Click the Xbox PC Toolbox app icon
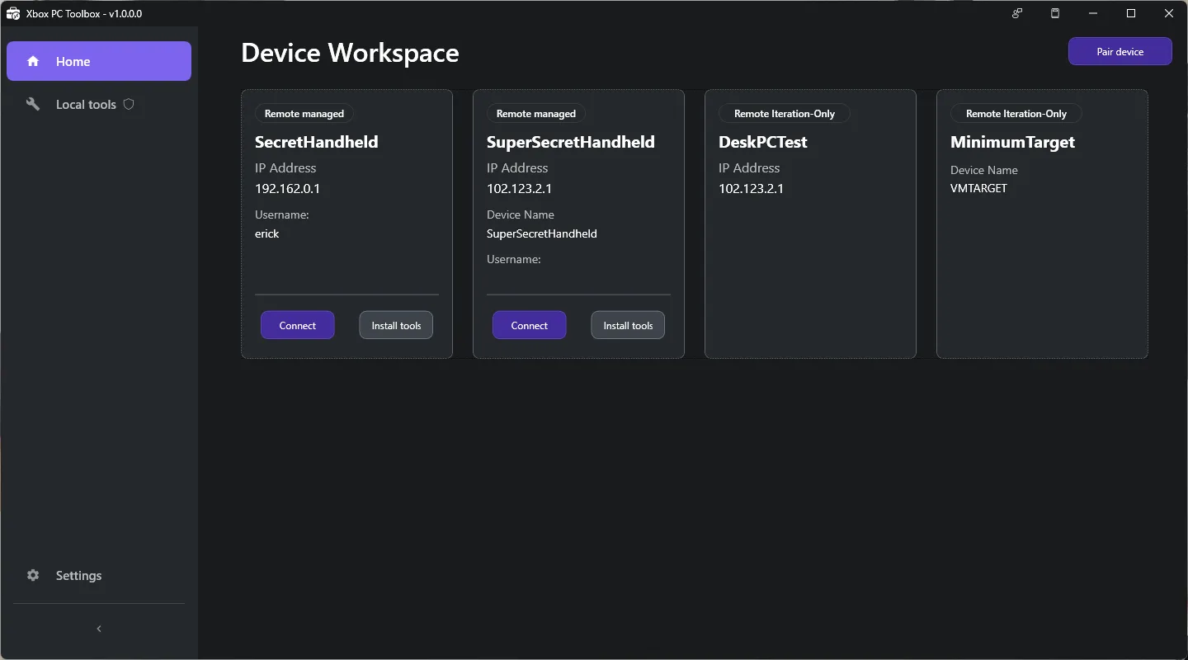Viewport: 1188px width, 660px height. point(13,13)
